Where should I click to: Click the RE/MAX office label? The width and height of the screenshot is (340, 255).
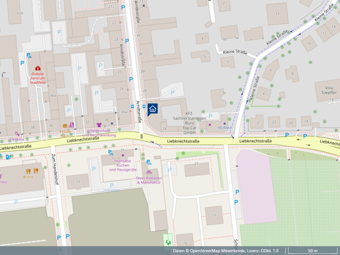tap(224, 127)
